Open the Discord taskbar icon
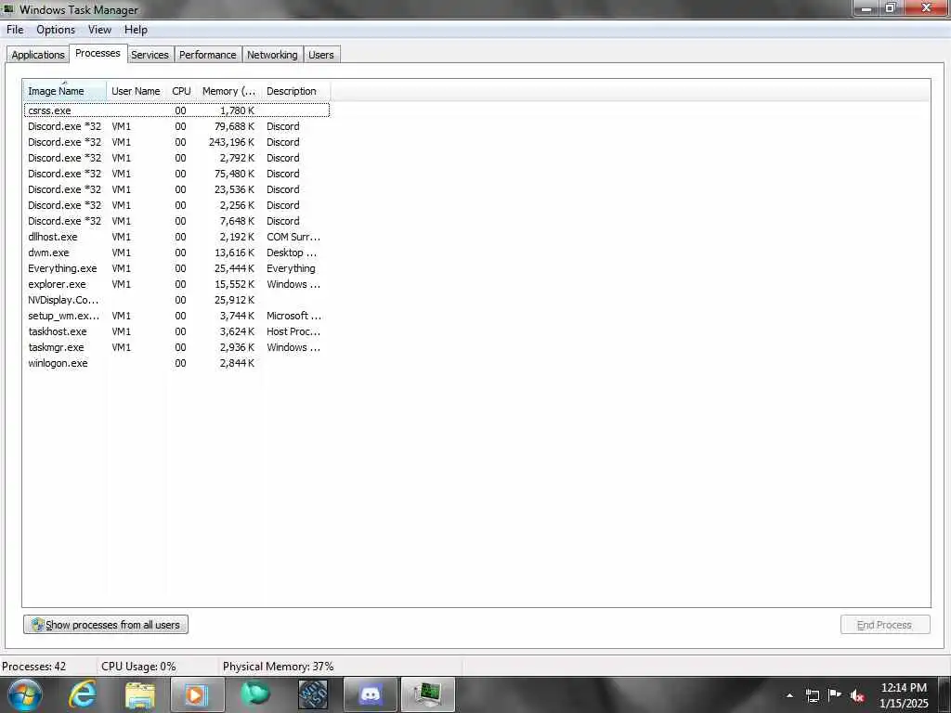The width and height of the screenshot is (951, 713). pos(370,694)
